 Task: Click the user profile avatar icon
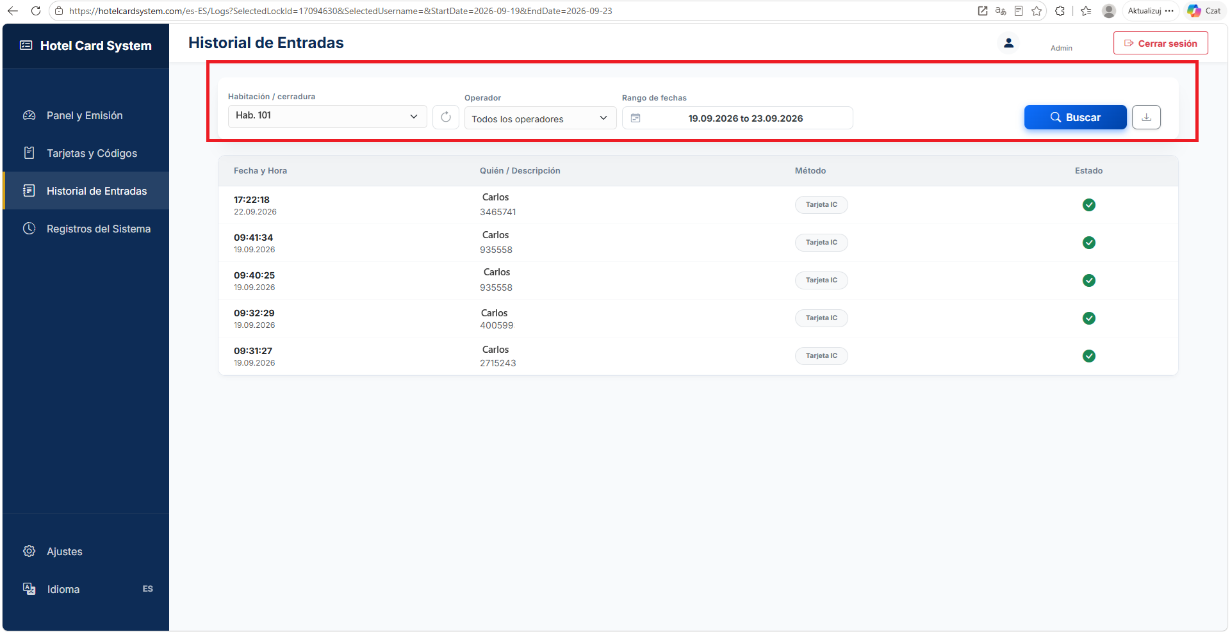click(x=1008, y=43)
